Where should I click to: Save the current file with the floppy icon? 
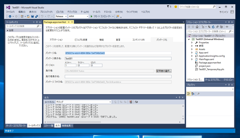pyautogui.click(x=33, y=16)
